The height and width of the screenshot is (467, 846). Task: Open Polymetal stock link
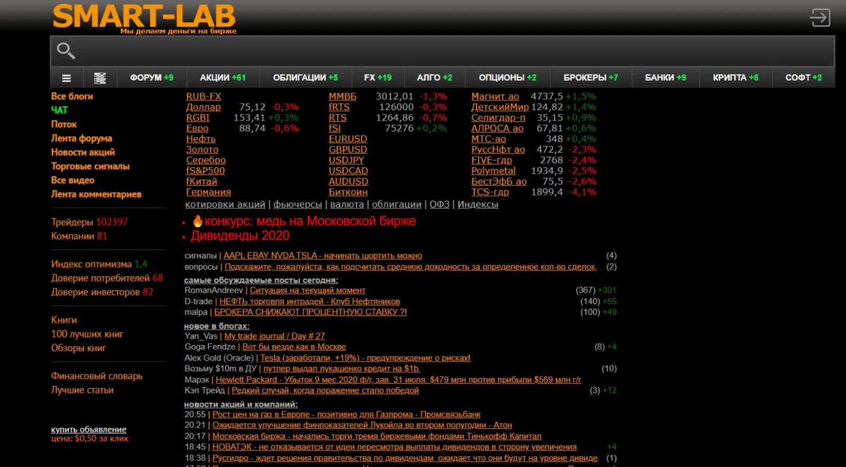click(x=493, y=170)
